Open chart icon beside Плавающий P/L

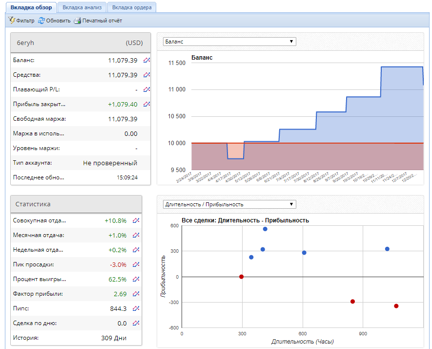point(146,89)
